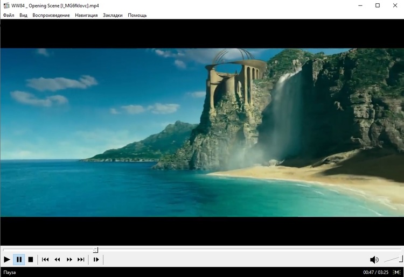This screenshot has width=404, height=277.
Task: Stop video playback
Action: [31, 259]
